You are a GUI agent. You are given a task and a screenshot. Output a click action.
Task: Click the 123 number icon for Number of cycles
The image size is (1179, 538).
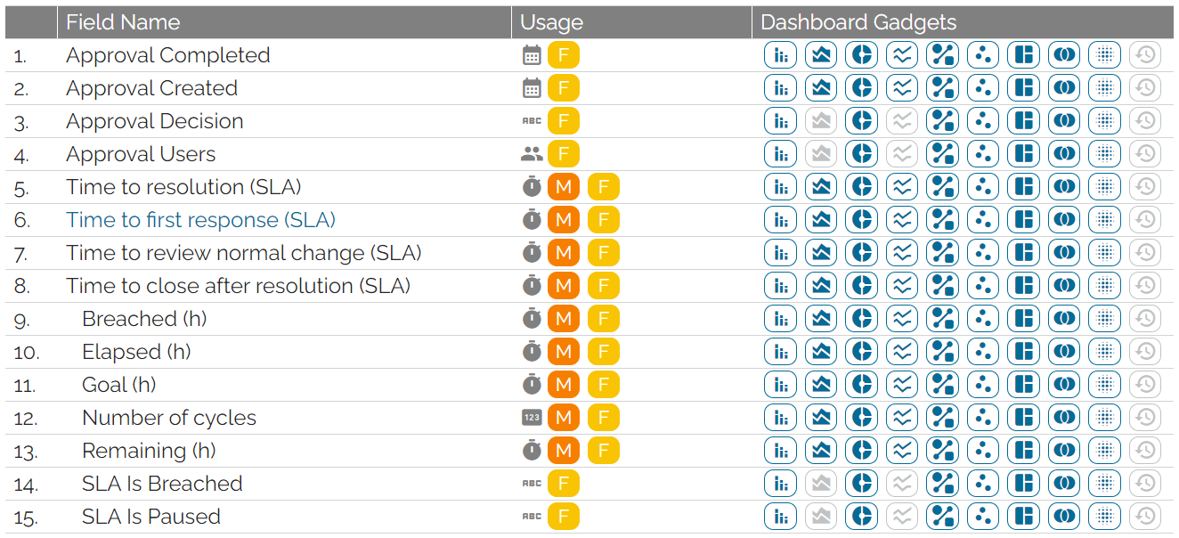click(x=532, y=418)
